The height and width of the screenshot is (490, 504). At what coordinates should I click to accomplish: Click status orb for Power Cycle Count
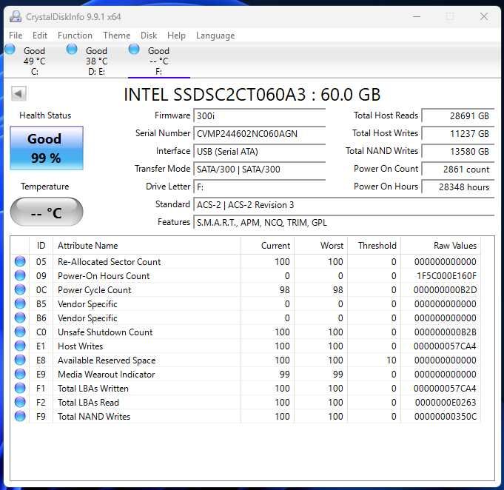coord(20,289)
